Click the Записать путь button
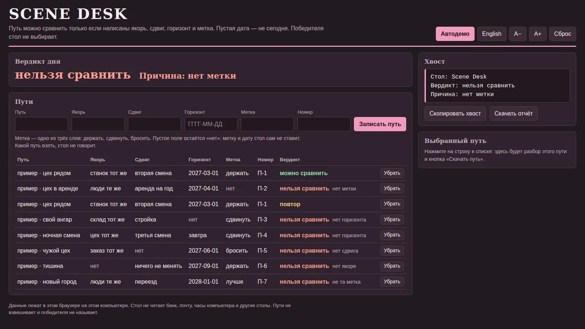 click(x=380, y=124)
